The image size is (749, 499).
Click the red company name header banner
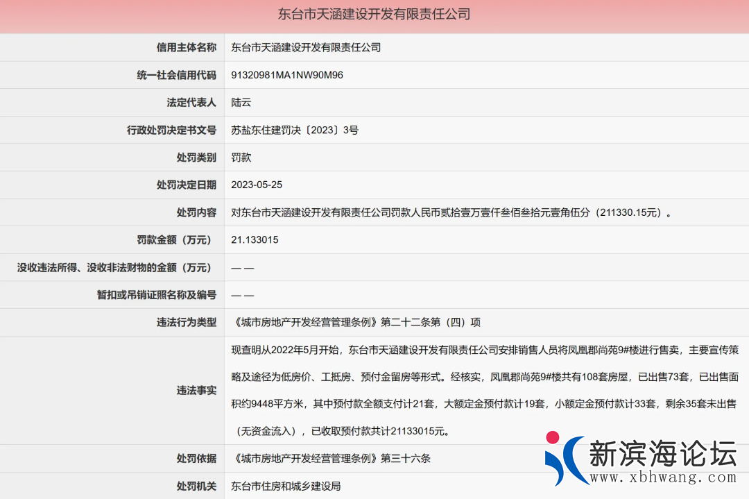point(374,15)
